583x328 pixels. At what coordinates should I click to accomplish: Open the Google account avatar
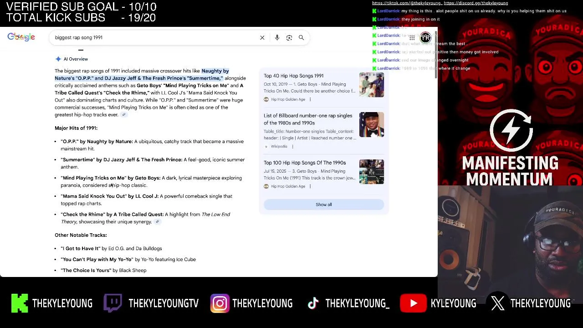click(425, 37)
